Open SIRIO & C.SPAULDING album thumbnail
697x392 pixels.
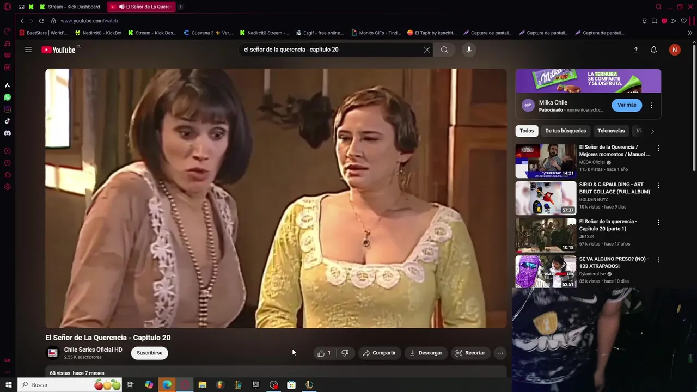tap(546, 198)
